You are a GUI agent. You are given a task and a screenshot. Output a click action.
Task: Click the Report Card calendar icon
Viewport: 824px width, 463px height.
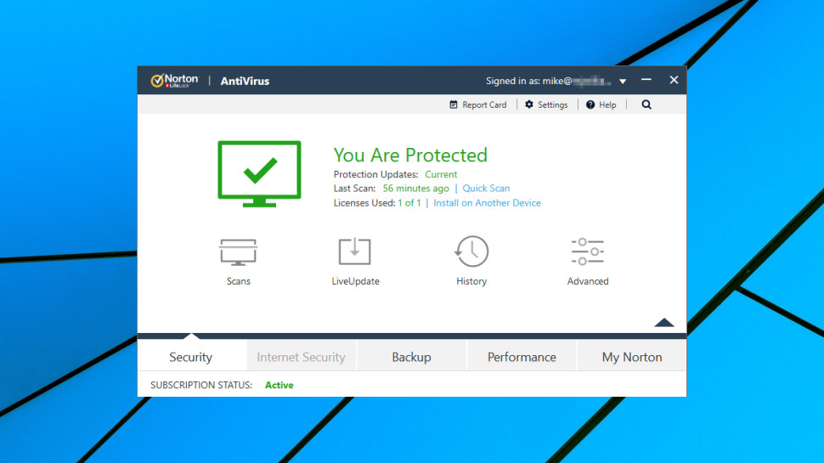click(x=454, y=104)
